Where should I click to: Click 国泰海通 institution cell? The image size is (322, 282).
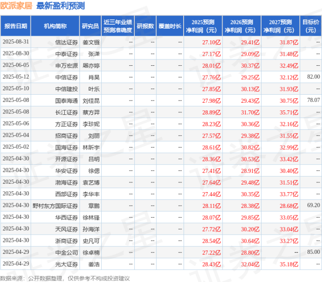(x=66, y=101)
